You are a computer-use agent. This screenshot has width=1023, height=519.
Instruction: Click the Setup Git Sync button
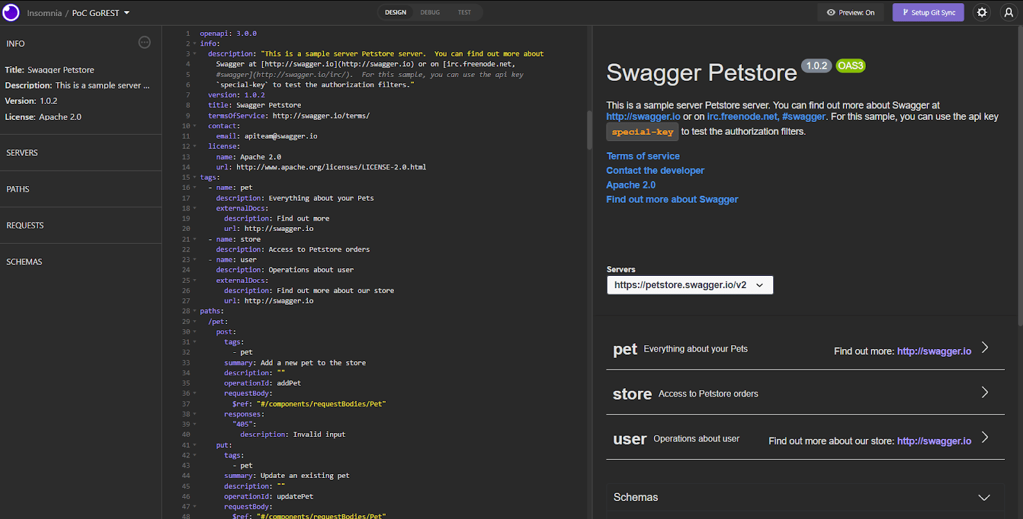pyautogui.click(x=928, y=12)
